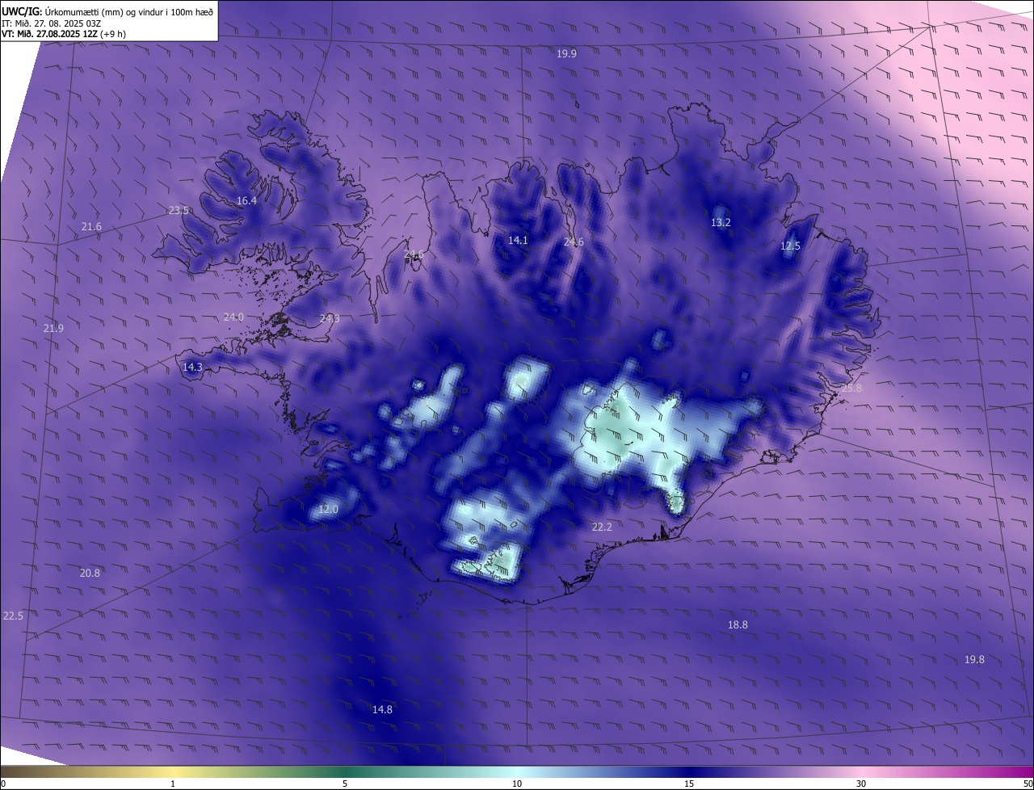Click the map title 'UWC/IG: Úrkomumætti (mm)' line
Viewport: 1034px width, 790px height.
(x=108, y=11)
